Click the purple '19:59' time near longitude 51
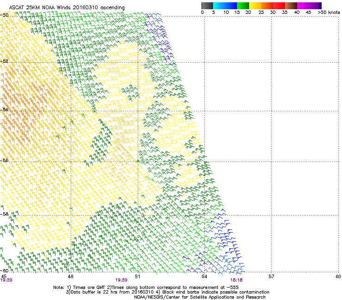 (121, 280)
